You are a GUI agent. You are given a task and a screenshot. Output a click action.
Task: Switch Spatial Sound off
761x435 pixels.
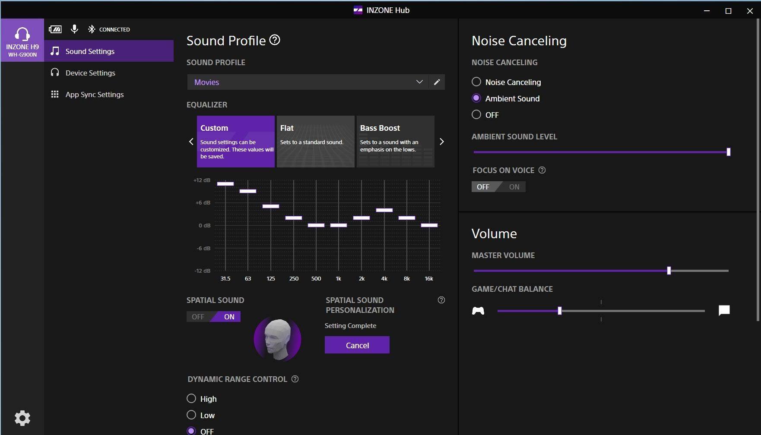pyautogui.click(x=198, y=317)
